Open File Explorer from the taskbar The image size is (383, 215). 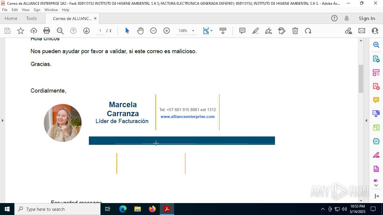point(138,209)
